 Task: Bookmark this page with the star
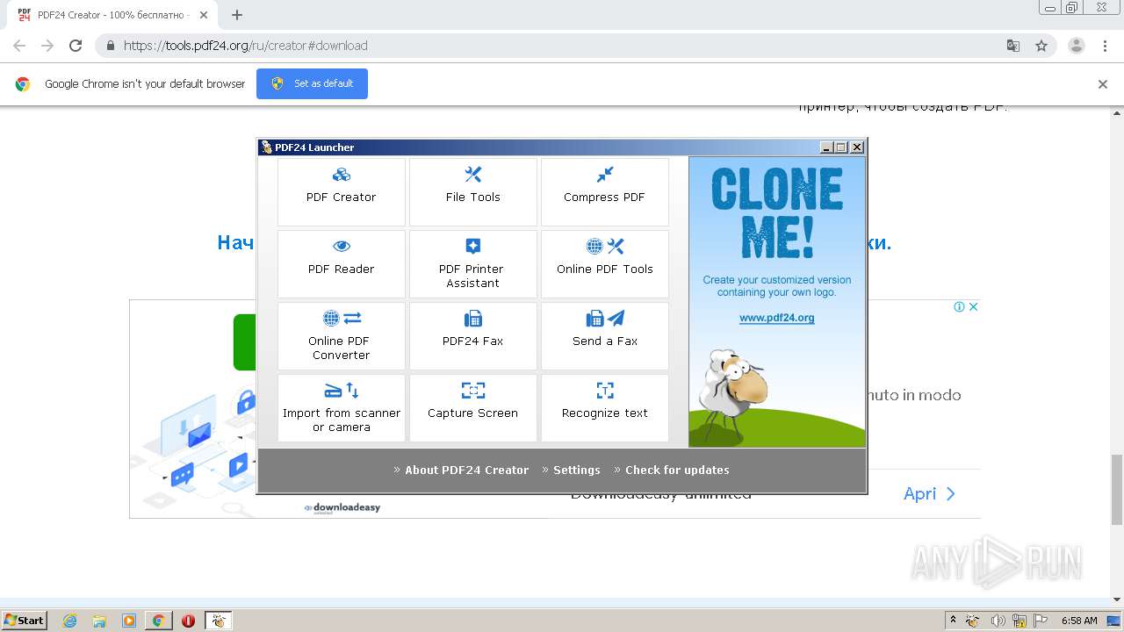1041,46
